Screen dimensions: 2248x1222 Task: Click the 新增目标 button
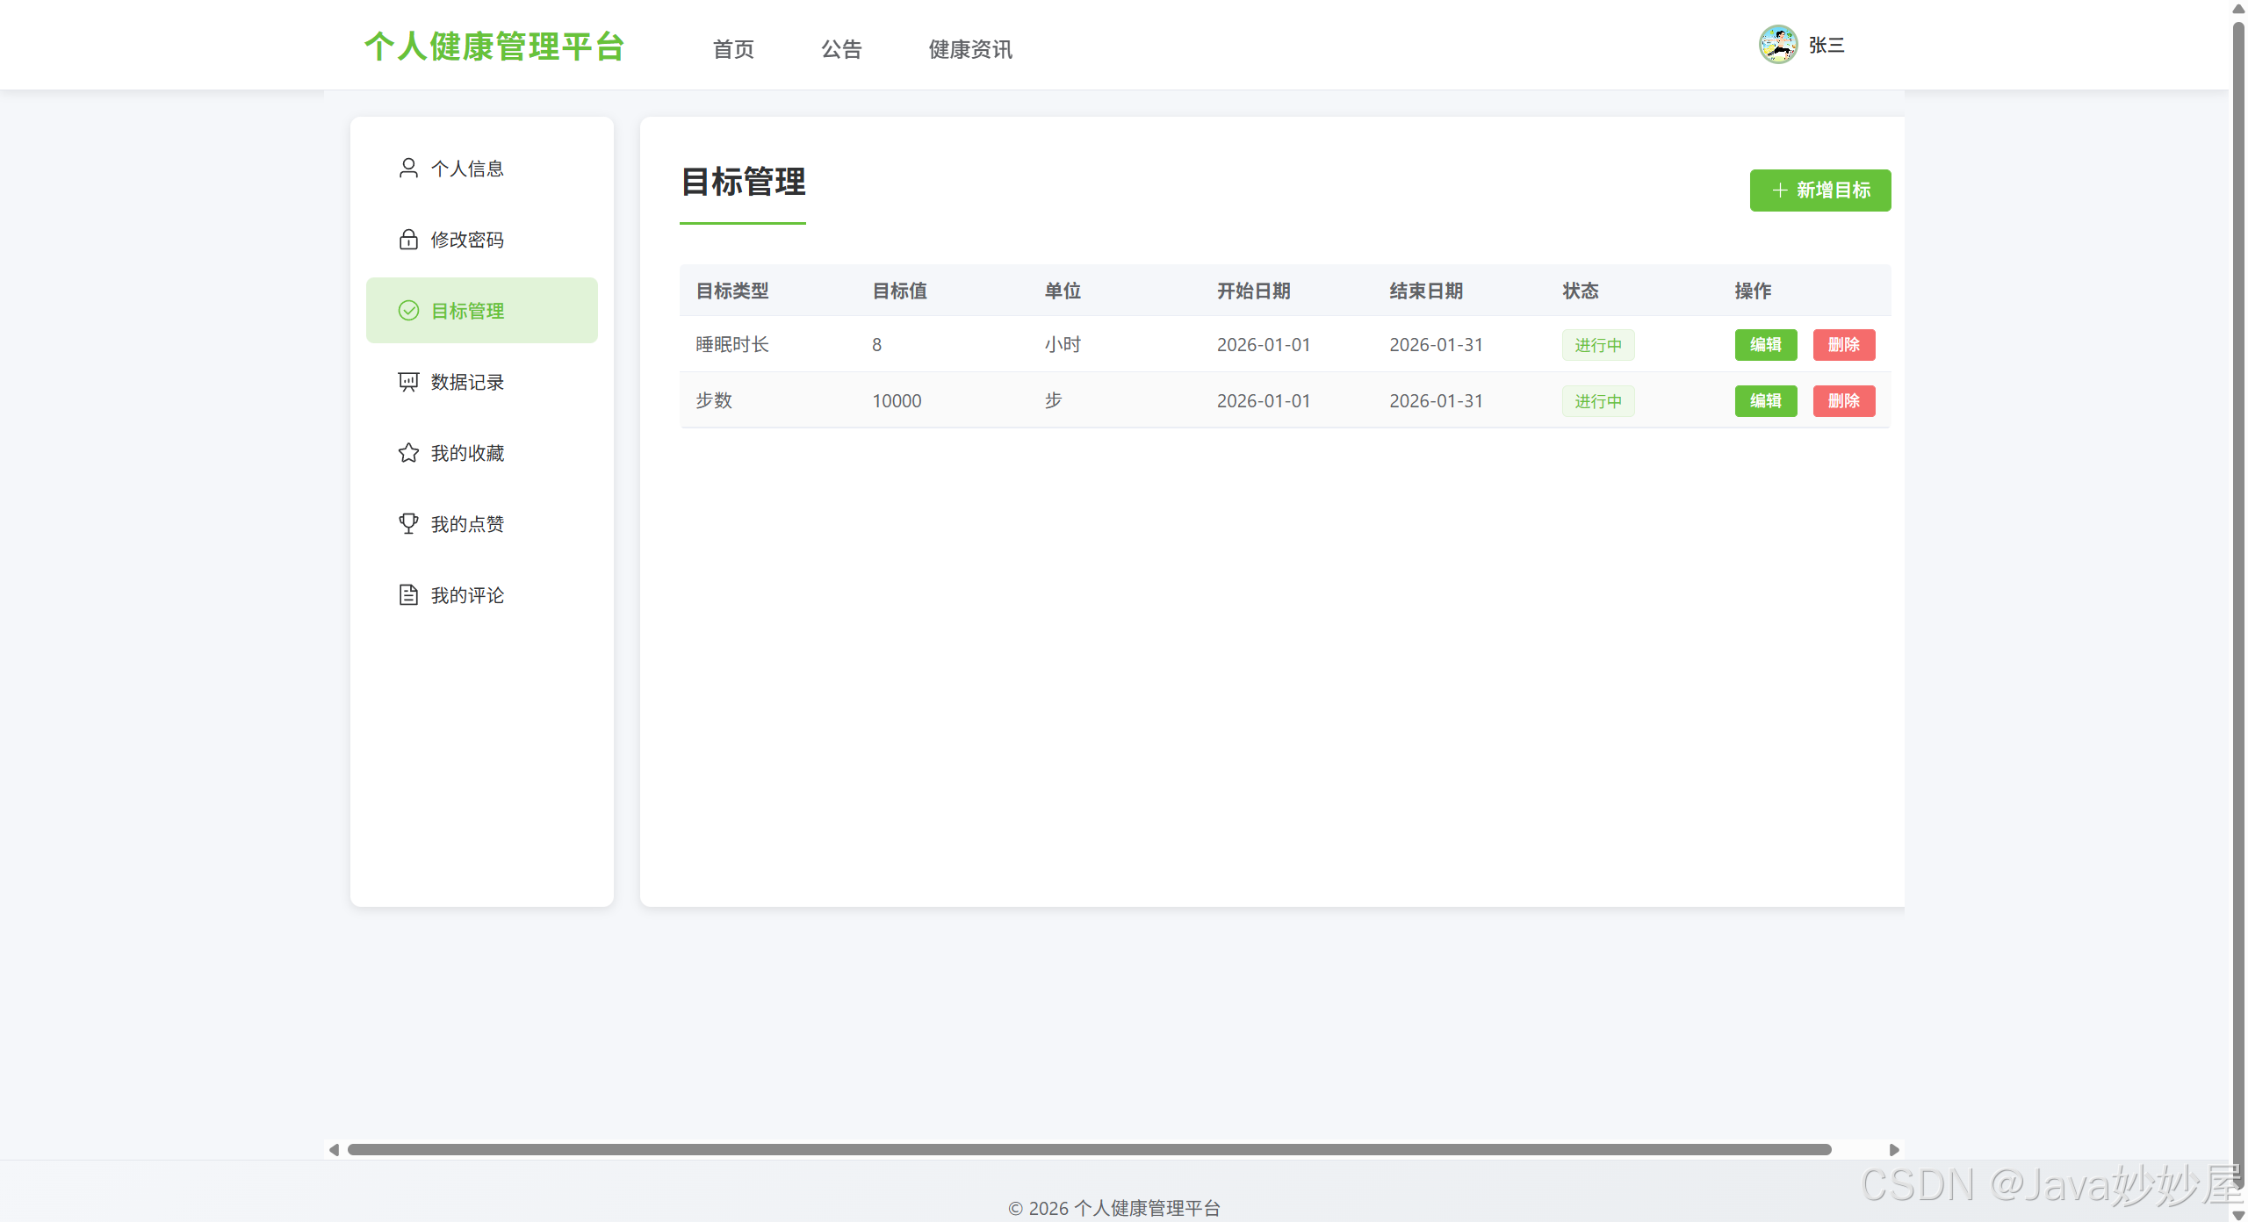coord(1819,190)
